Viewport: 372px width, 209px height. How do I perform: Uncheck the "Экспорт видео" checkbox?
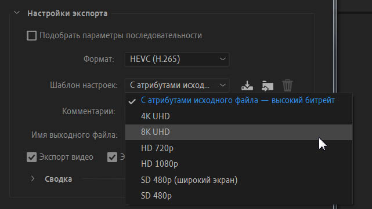coord(31,157)
